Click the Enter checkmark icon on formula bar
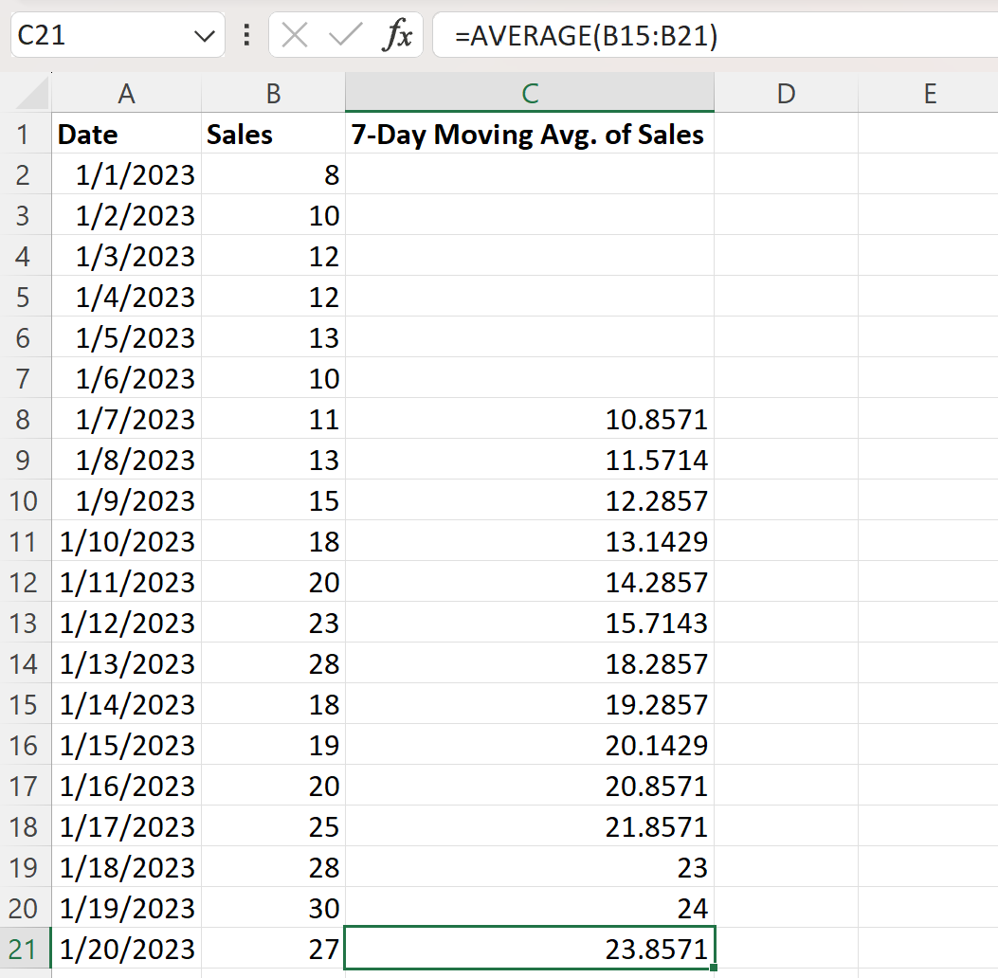Image resolution: width=998 pixels, height=978 pixels. 344,35
